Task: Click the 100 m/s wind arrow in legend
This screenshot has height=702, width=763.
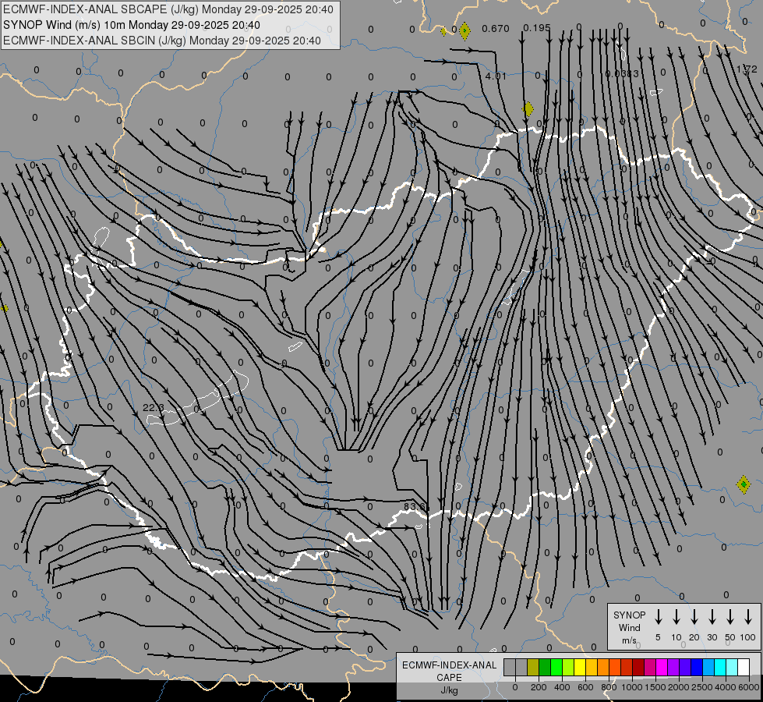Action: click(x=748, y=617)
